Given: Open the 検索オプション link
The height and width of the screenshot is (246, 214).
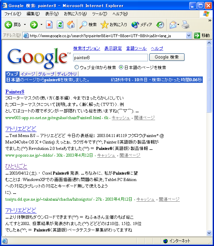Looking at the screenshot, I should (87, 48).
